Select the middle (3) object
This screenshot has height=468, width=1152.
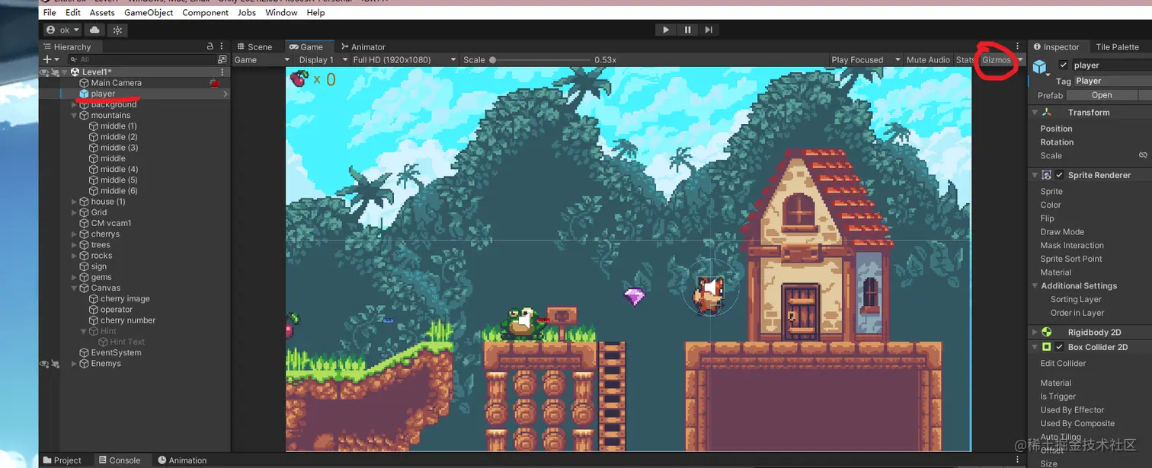tap(119, 148)
